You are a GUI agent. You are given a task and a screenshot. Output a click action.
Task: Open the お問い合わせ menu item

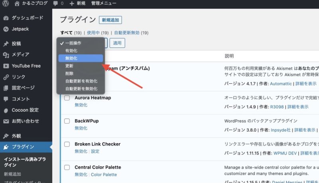[26, 121]
